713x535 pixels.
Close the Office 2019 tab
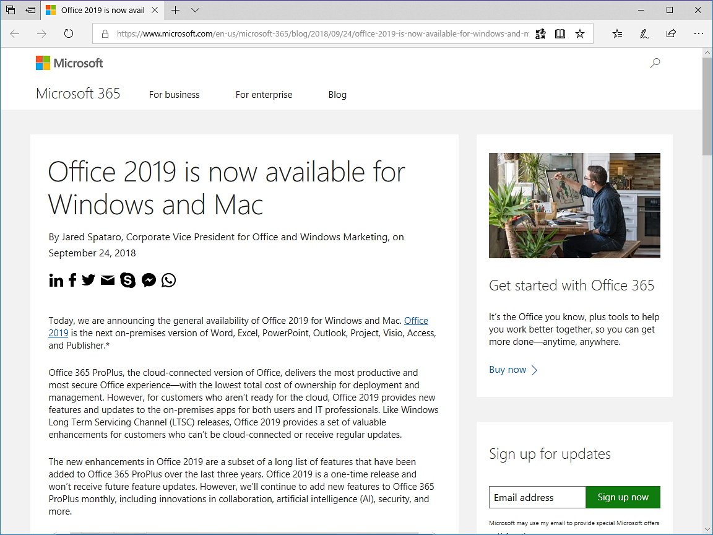tap(155, 10)
